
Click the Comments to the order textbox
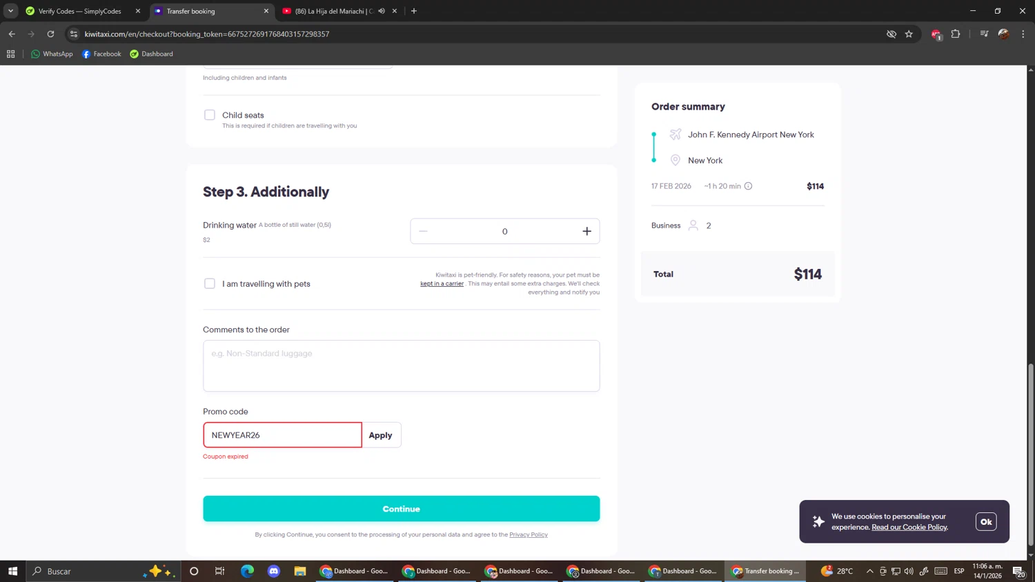point(401,365)
